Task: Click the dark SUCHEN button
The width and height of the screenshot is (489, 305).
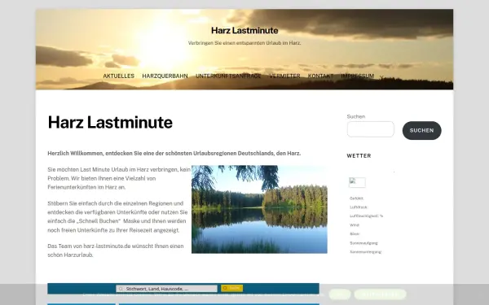Action: coord(421,130)
